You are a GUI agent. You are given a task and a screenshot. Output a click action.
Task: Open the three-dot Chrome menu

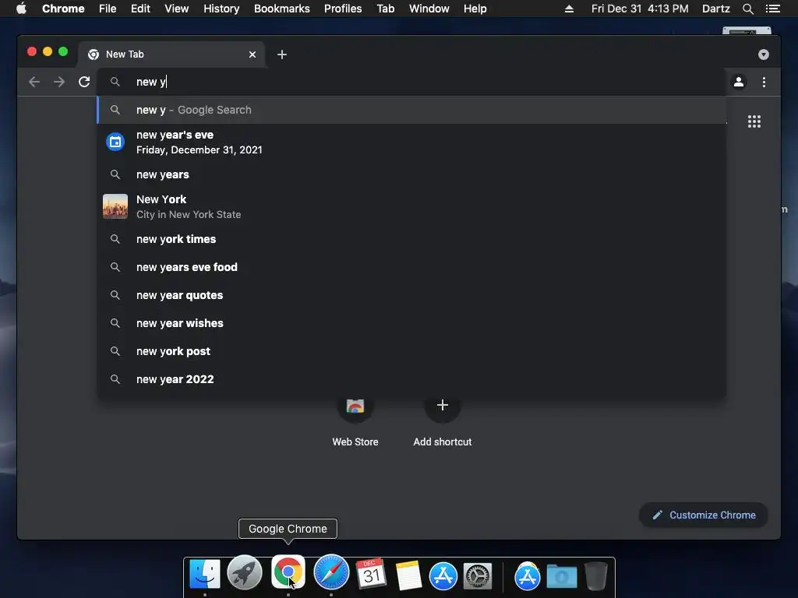pyautogui.click(x=764, y=82)
